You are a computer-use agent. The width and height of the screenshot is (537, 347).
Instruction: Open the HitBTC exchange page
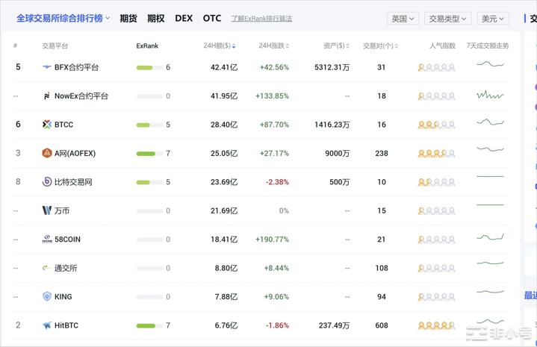(x=66, y=325)
